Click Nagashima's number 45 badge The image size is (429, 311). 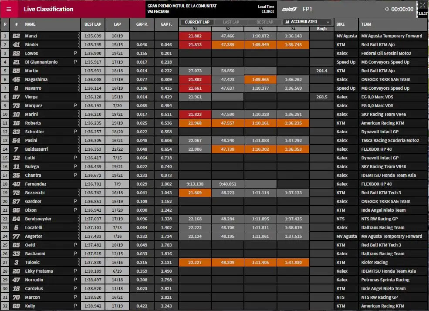click(16, 79)
